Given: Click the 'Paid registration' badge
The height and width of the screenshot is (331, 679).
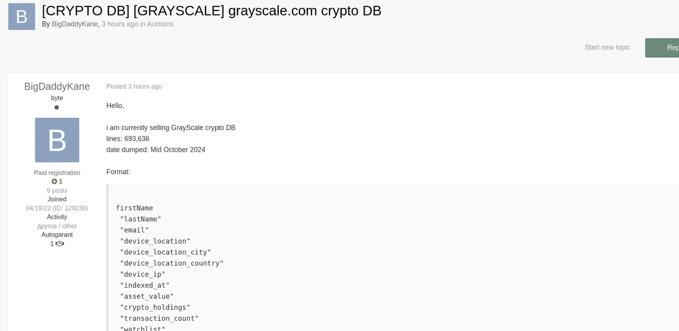Looking at the screenshot, I should (57, 172).
